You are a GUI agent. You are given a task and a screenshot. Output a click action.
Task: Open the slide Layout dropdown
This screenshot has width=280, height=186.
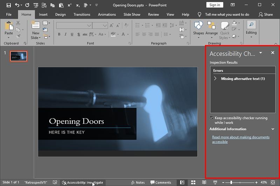(46, 23)
